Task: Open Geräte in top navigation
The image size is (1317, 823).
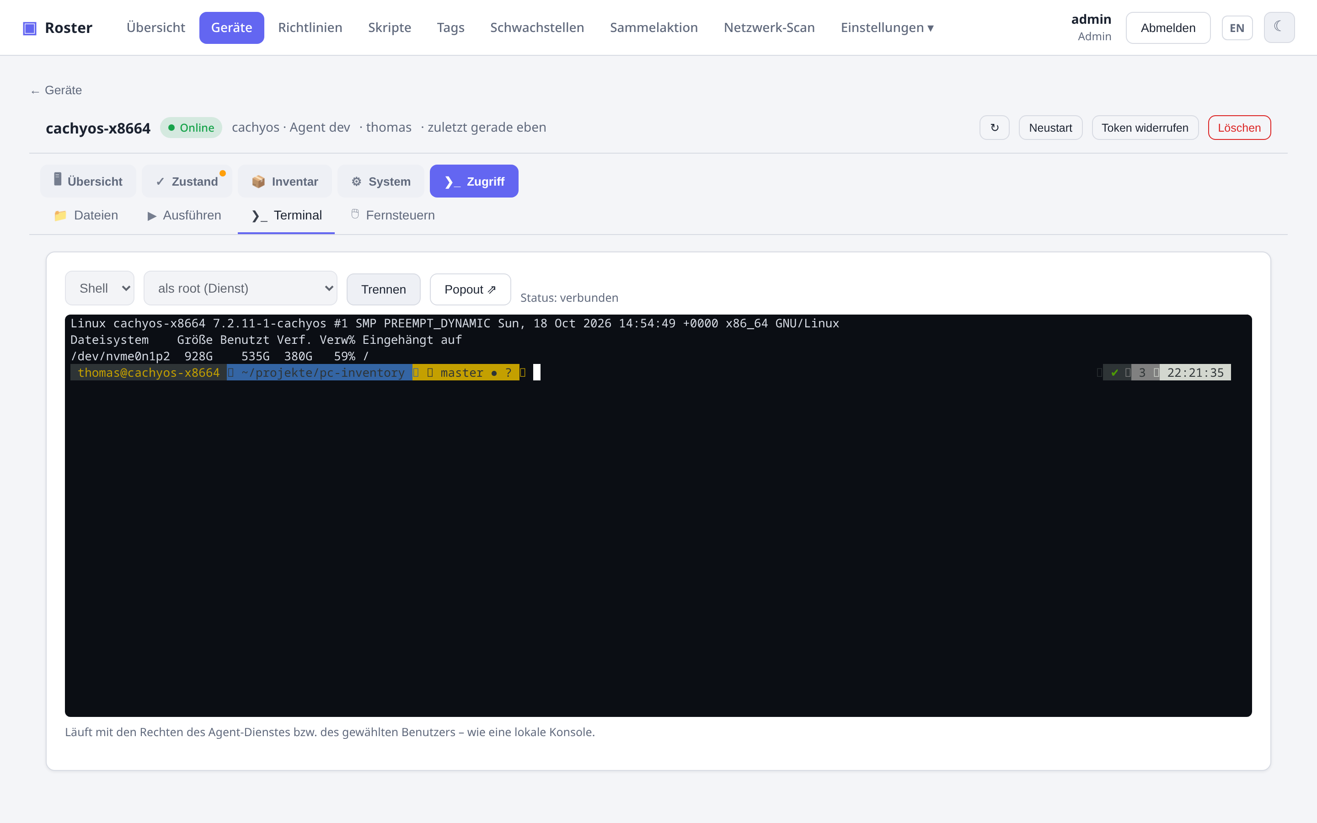Action: [232, 28]
